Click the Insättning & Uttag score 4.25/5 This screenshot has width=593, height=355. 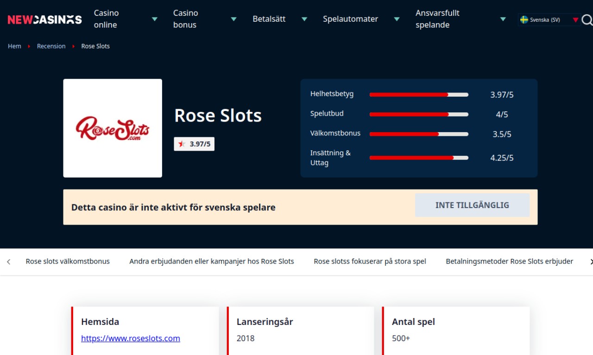point(502,158)
